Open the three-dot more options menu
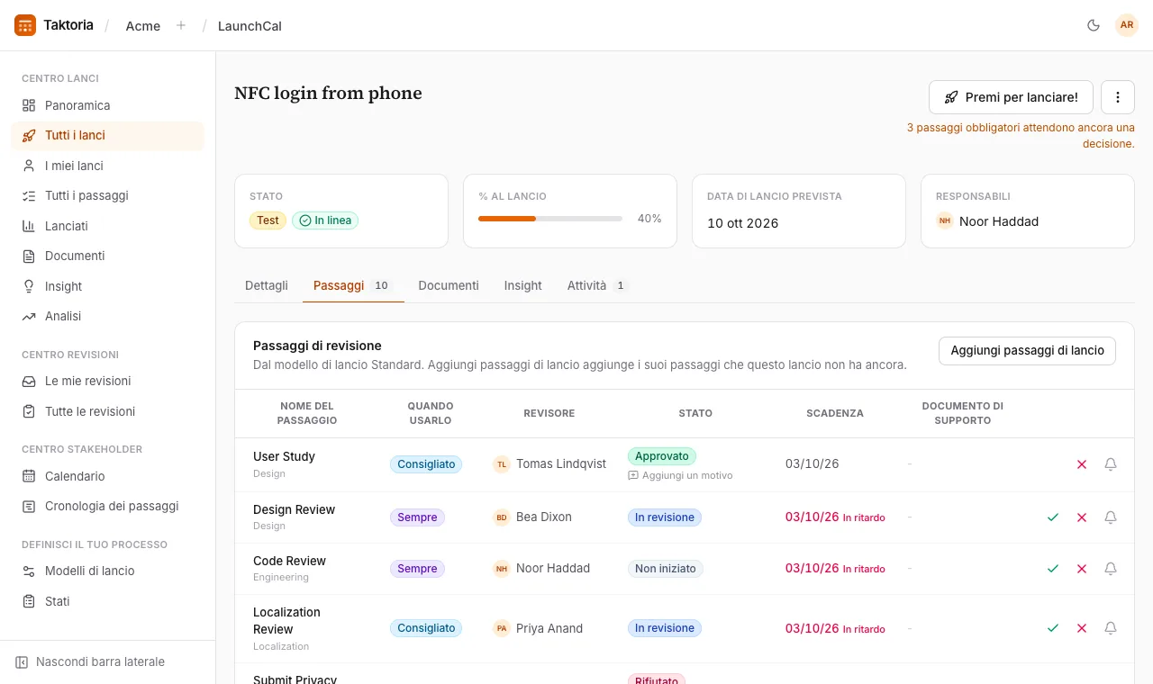1153x684 pixels. pyautogui.click(x=1118, y=97)
